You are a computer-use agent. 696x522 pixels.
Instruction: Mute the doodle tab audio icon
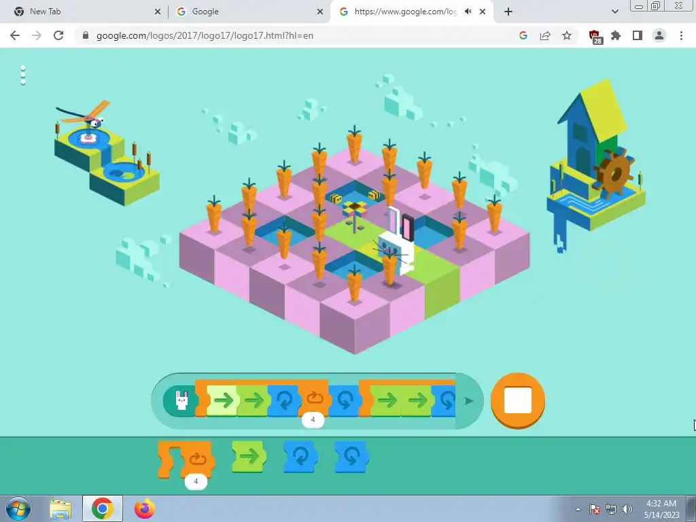click(468, 12)
